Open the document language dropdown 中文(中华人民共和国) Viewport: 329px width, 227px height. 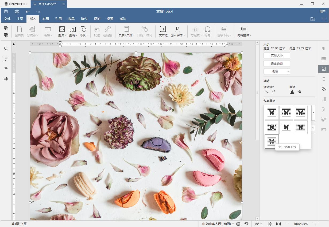(x=218, y=224)
